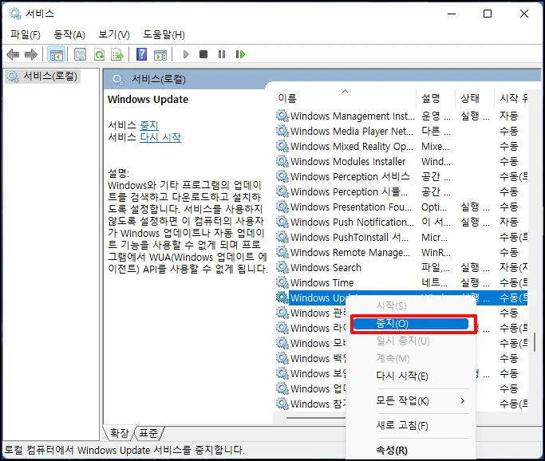Select Windows Remote Management row text

(x=350, y=253)
